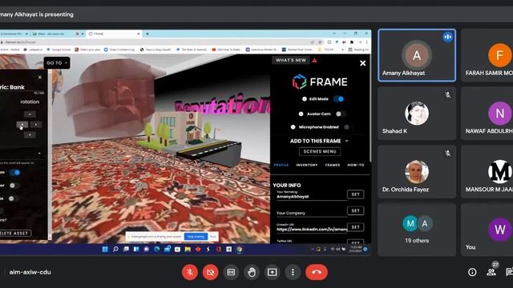513x288 pixels.
Task: Switch to the PROFILE tab
Action: click(281, 165)
